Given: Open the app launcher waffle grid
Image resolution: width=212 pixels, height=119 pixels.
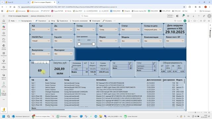Looking at the screenshot, I should [x=4, y=16].
